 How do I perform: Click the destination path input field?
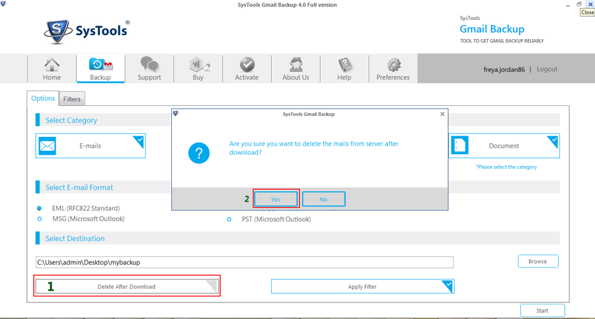pyautogui.click(x=245, y=262)
